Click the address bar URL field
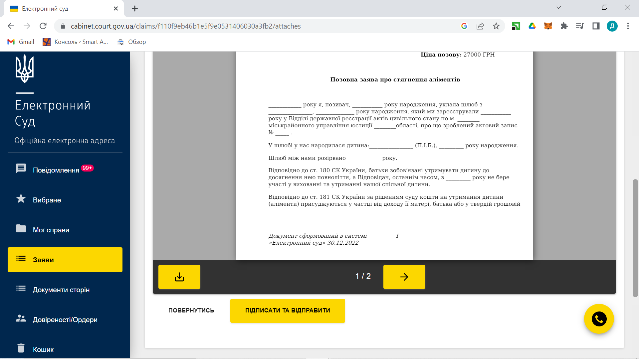The image size is (639, 359). 233,26
